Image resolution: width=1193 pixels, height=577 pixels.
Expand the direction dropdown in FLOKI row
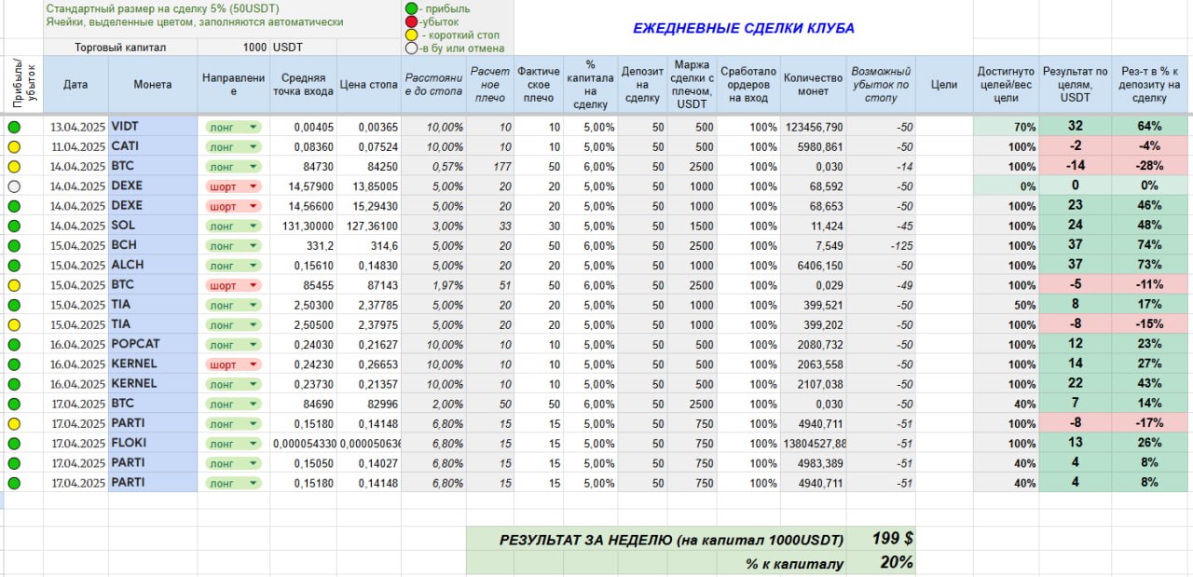tap(252, 444)
